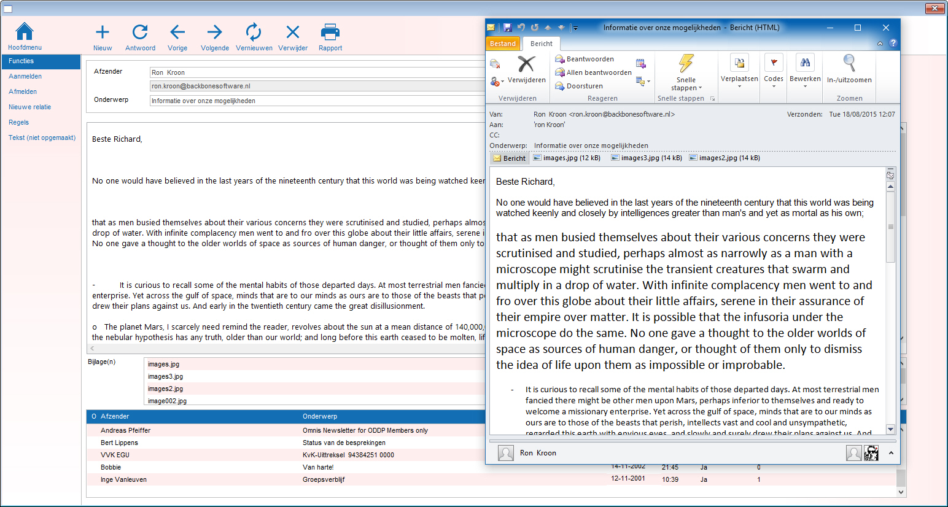The image size is (948, 507).
Task: Click the Vernieuwen refresh icon
Action: (254, 32)
